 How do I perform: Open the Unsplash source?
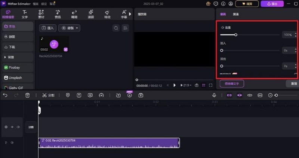(18, 78)
